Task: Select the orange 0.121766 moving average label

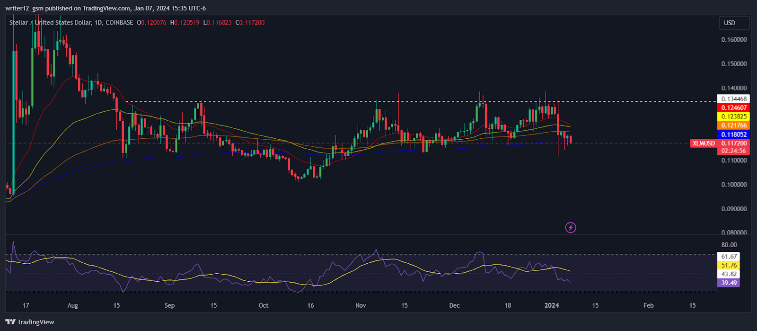Action: click(734, 125)
